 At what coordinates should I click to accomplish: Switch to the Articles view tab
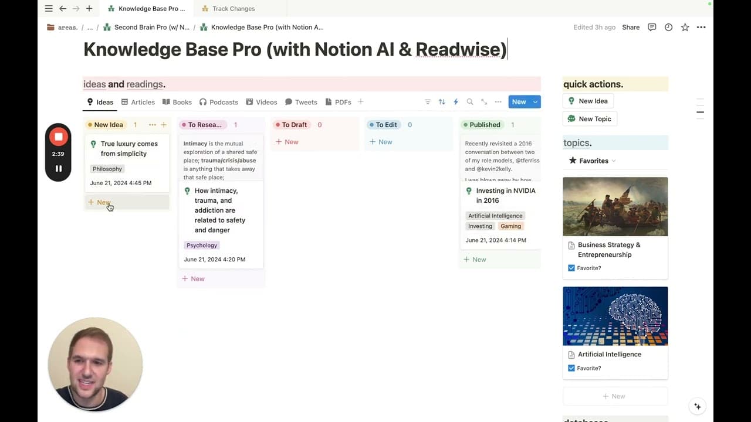138,102
